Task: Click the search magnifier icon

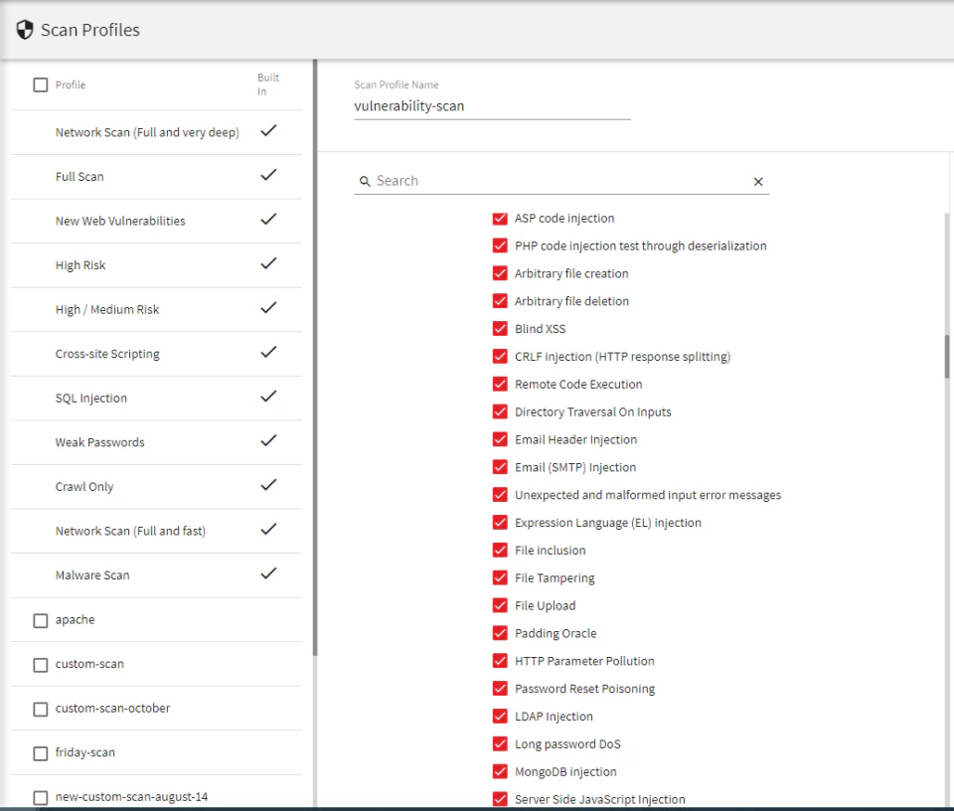Action: coord(365,181)
